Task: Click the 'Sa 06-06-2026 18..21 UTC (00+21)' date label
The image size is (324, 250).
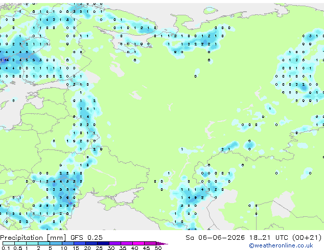Action: (x=253, y=238)
